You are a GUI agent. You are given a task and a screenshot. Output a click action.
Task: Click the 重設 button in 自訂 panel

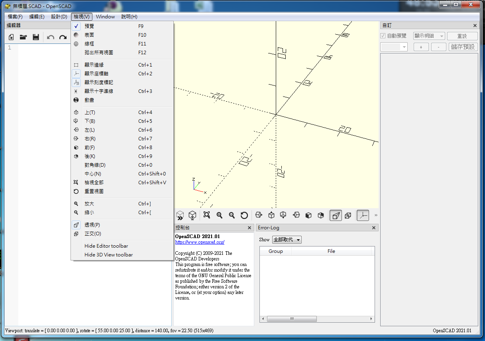(x=462, y=36)
